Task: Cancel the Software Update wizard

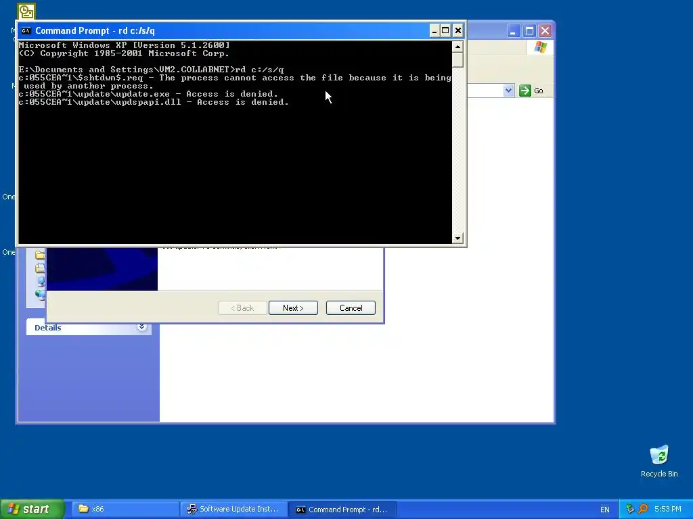Action: coord(351,308)
